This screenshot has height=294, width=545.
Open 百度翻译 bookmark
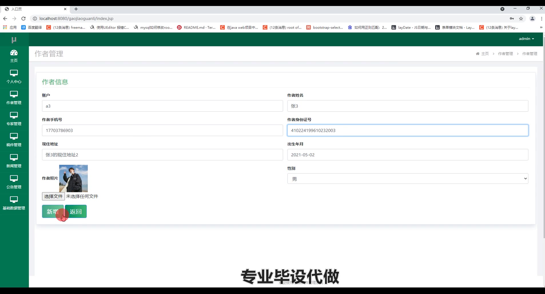tap(32, 27)
